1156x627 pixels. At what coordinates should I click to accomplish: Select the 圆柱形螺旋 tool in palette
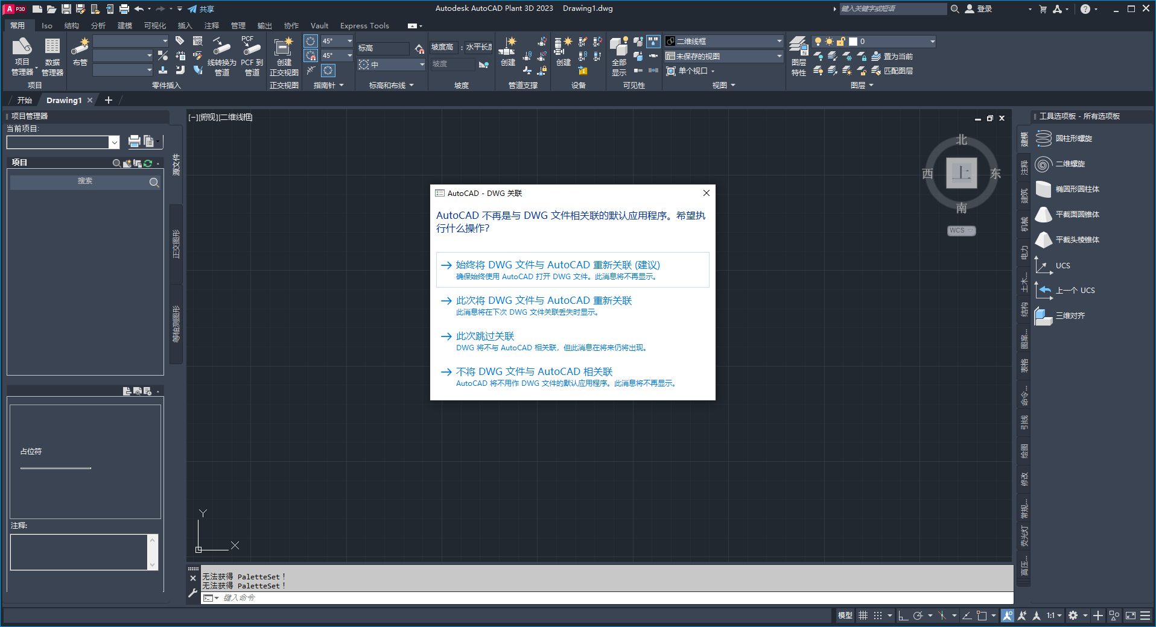click(1073, 139)
